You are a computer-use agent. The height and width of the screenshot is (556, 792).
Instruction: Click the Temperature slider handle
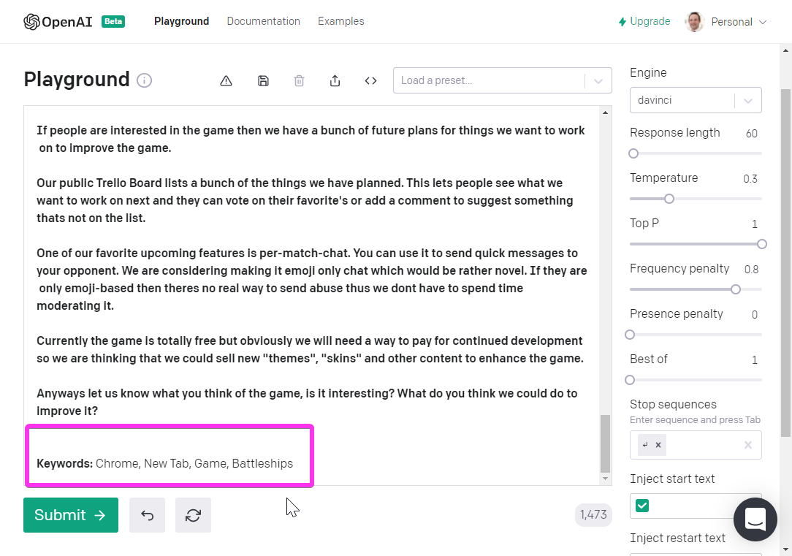pos(669,199)
